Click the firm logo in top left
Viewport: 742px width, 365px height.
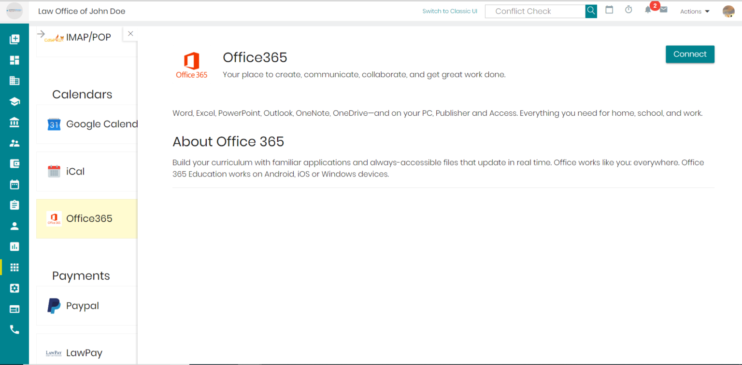(x=14, y=11)
